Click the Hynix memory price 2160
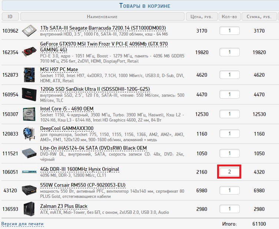The image size is (279, 229). click(x=202, y=172)
